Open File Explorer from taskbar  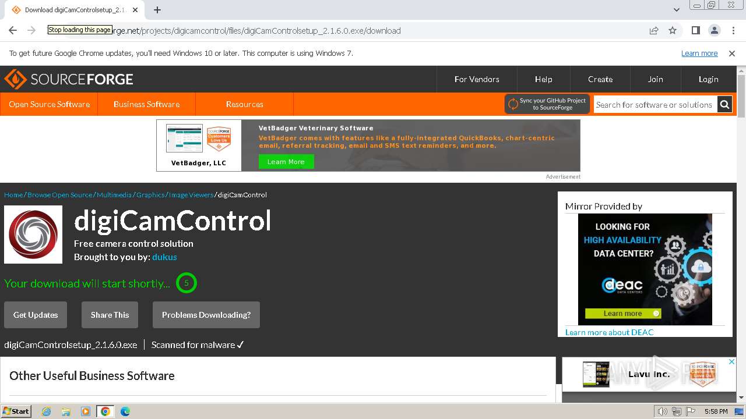66,411
